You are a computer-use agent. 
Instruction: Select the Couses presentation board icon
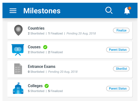tap(18, 50)
